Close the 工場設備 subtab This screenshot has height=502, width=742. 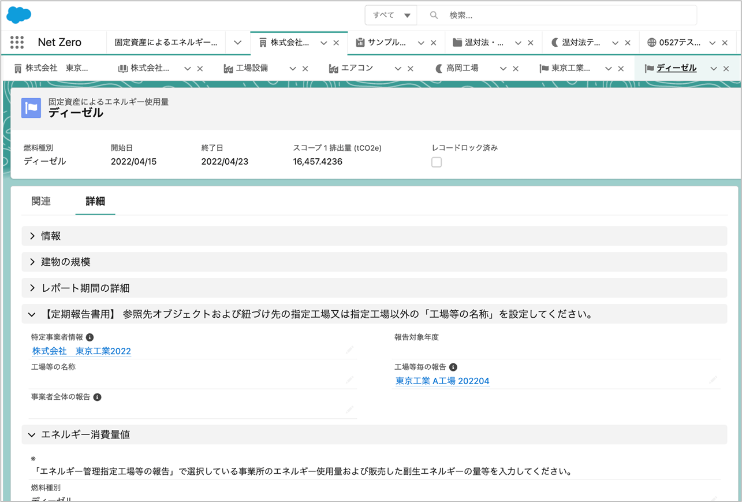click(305, 69)
